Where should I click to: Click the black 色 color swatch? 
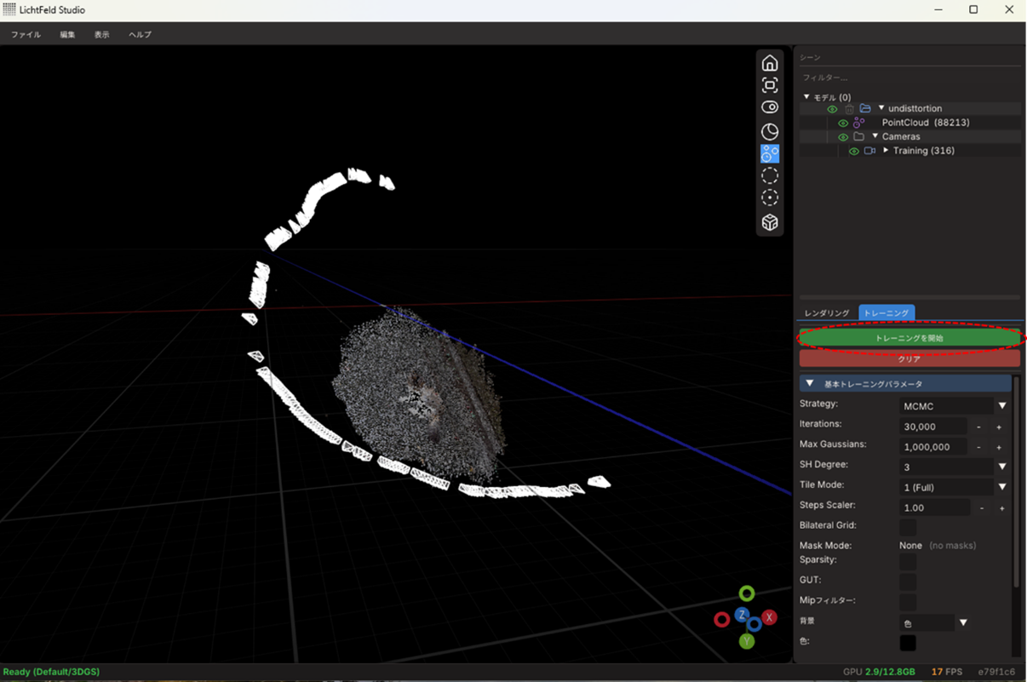click(x=908, y=643)
